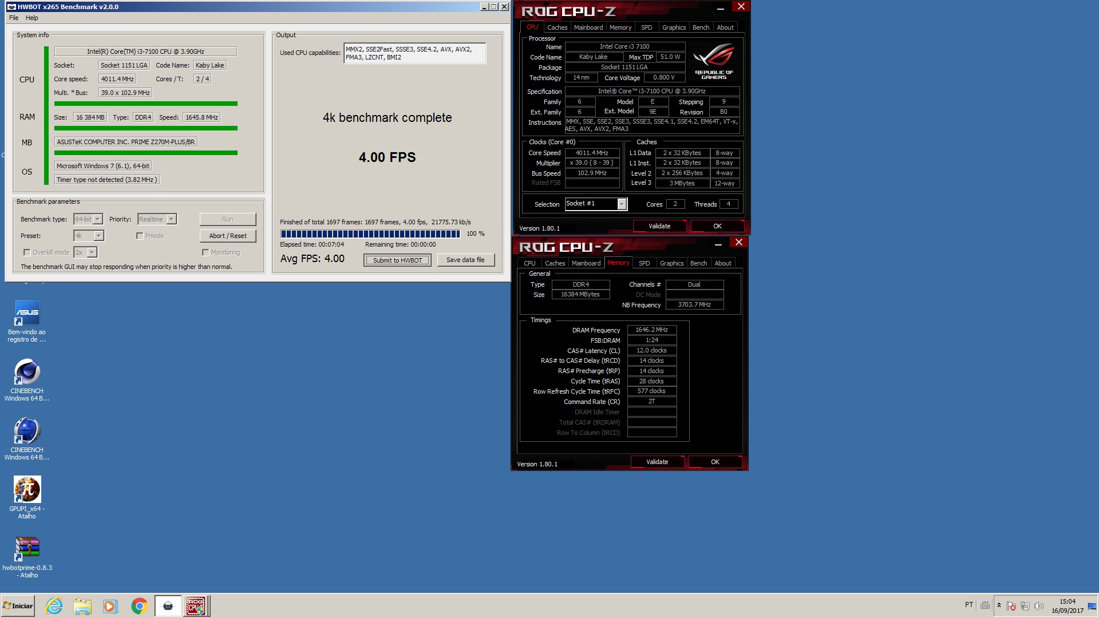Click the show desktop button

click(x=1093, y=606)
